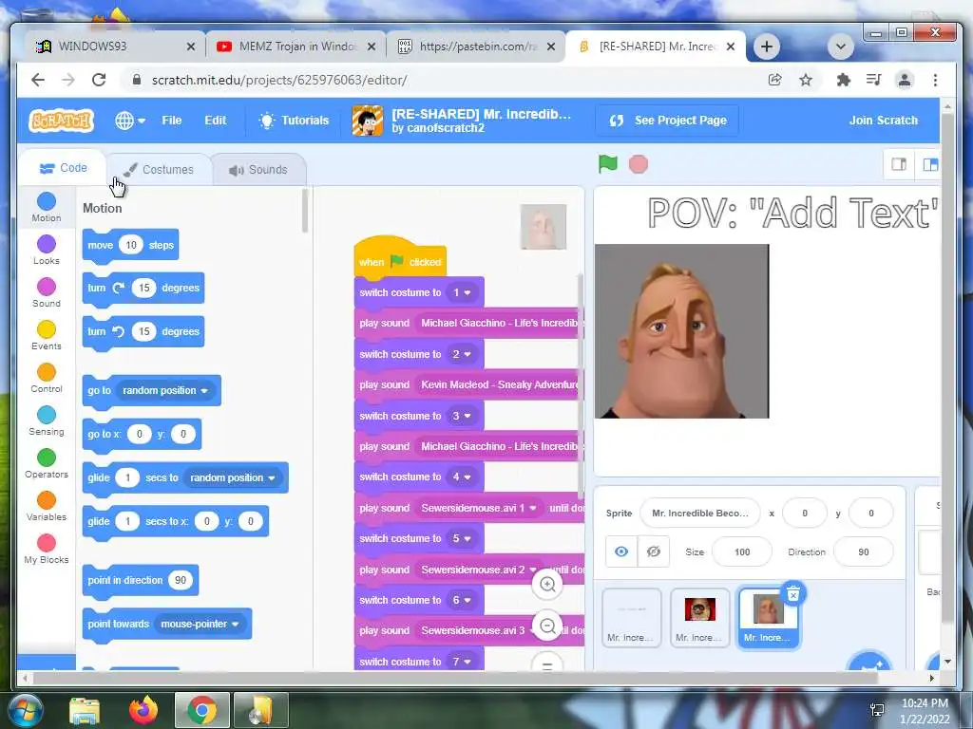Open the File menu
Viewport: 973px width, 729px height.
[172, 121]
